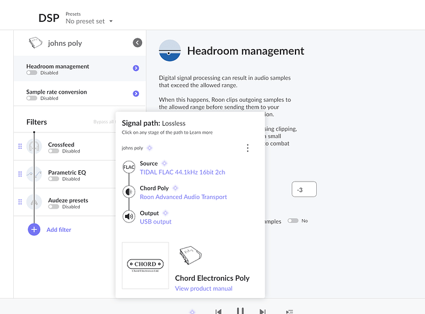Screen dimensions: 425x314
Task: Grab the Parametric EQ drag handle
Action: [x=20, y=174]
